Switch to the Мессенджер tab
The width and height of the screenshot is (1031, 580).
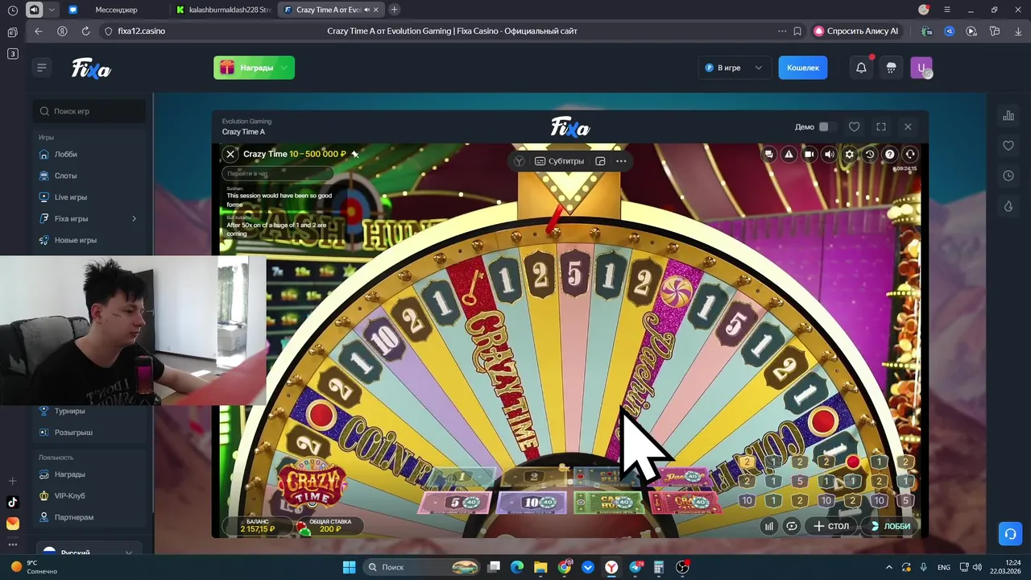[x=115, y=10]
